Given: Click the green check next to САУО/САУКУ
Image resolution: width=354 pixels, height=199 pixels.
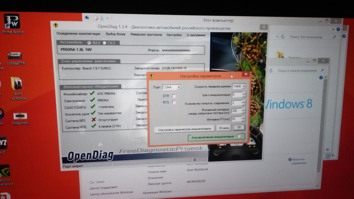Looking at the screenshot, I should pyautogui.click(x=93, y=106).
